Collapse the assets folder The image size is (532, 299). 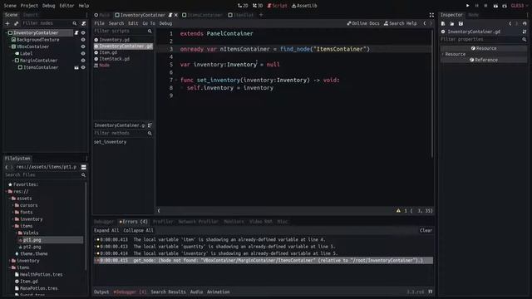(x=9, y=199)
